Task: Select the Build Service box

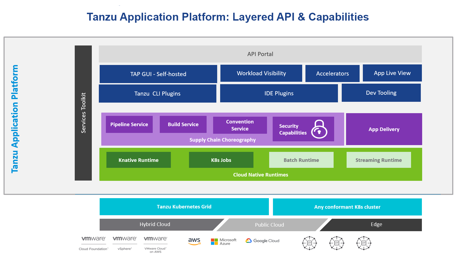Action: (x=183, y=124)
